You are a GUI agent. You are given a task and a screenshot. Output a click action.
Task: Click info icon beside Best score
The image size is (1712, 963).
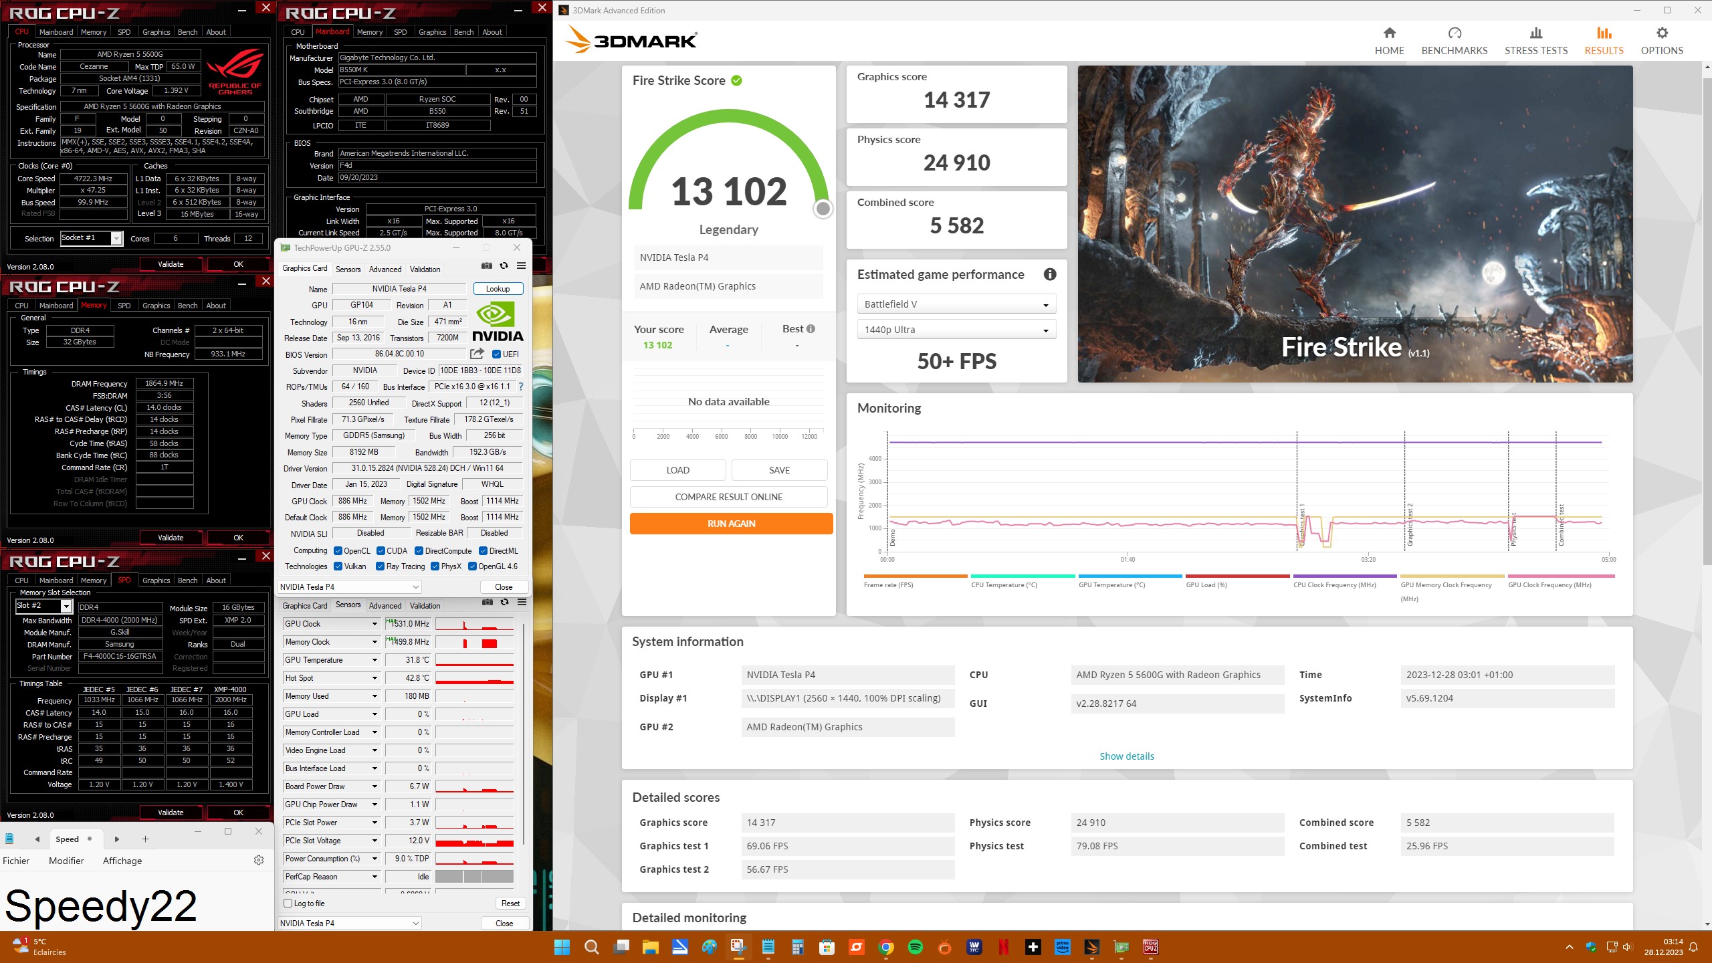[811, 329]
